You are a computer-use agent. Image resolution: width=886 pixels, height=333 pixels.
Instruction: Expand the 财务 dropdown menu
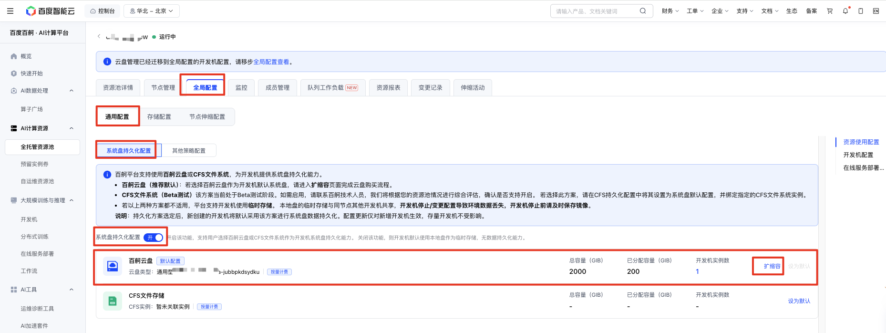pyautogui.click(x=670, y=11)
